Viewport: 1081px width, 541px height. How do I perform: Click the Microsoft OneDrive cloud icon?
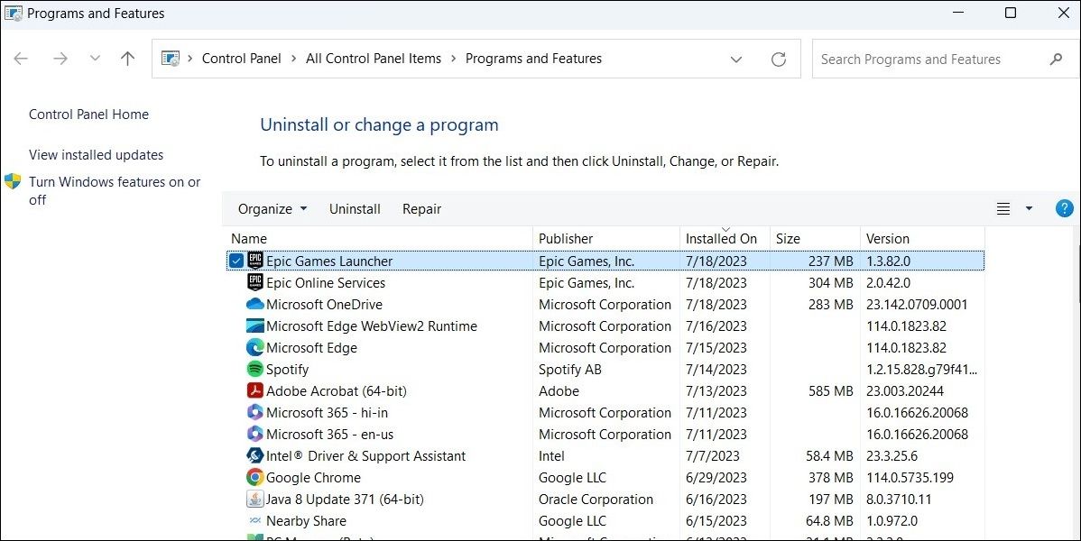(256, 304)
